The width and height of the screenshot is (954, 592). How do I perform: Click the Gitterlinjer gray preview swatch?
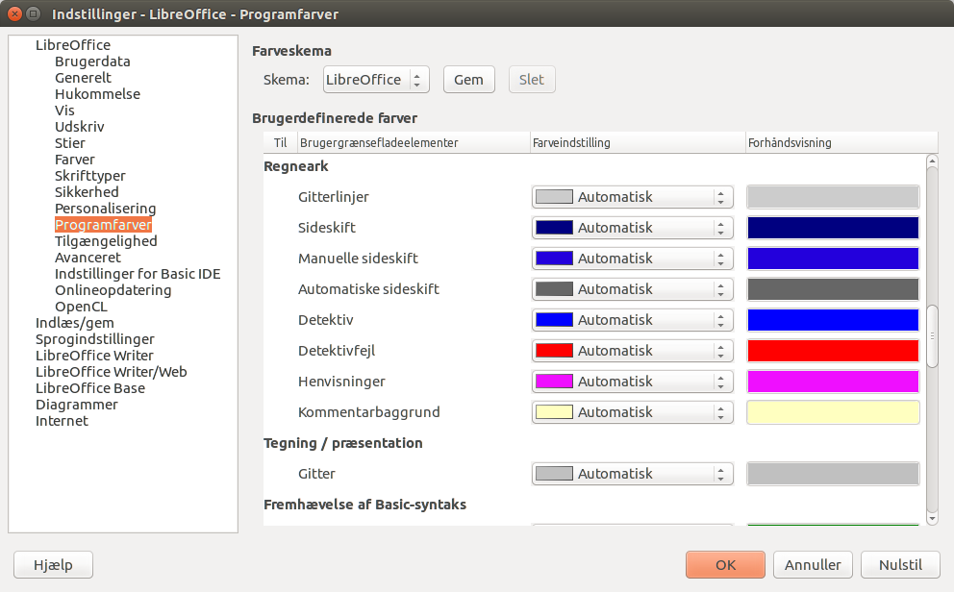click(833, 197)
